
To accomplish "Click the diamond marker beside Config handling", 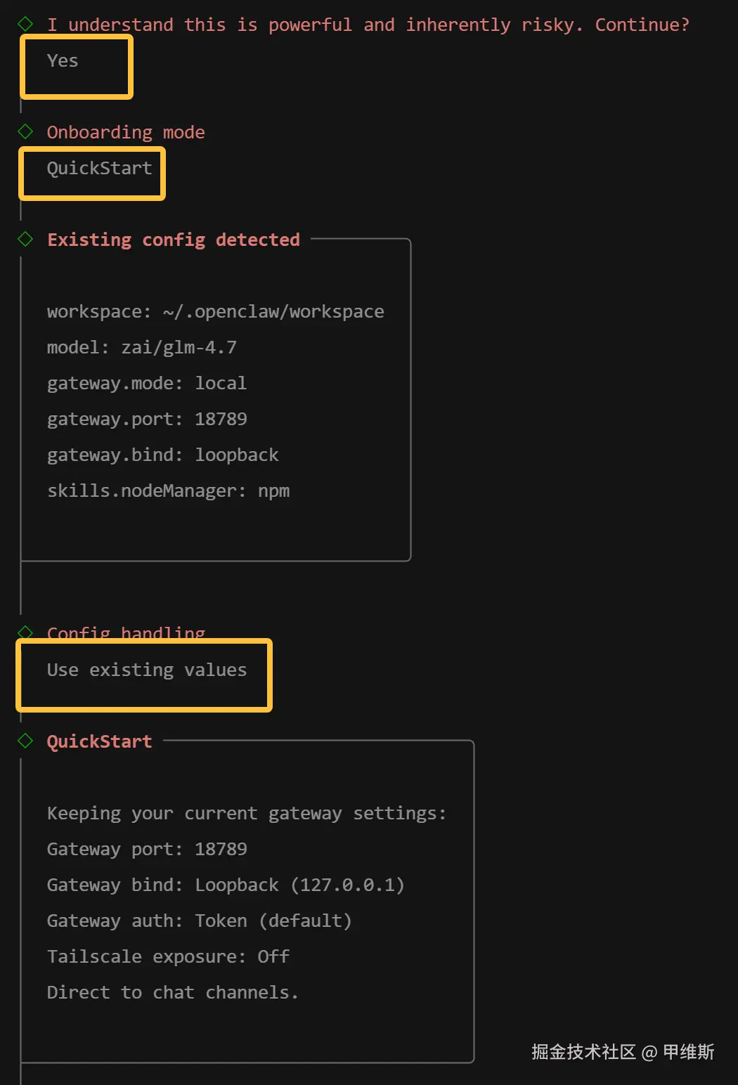I will [x=26, y=631].
